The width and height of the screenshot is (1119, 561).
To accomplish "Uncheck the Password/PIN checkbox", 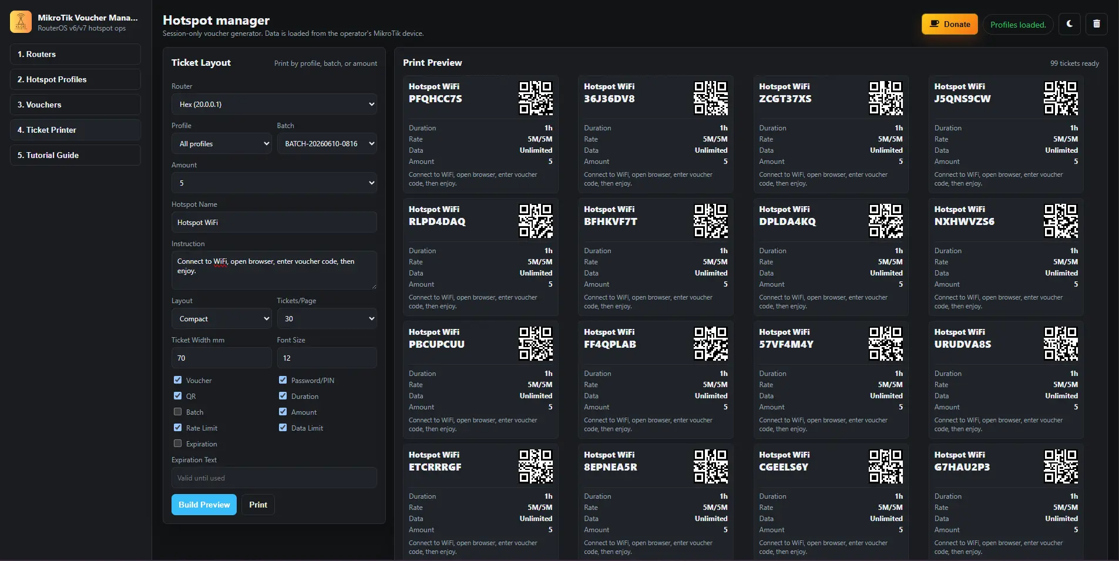I will tap(283, 380).
